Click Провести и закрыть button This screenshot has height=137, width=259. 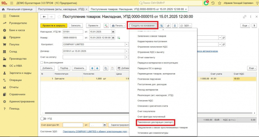click(54, 26)
